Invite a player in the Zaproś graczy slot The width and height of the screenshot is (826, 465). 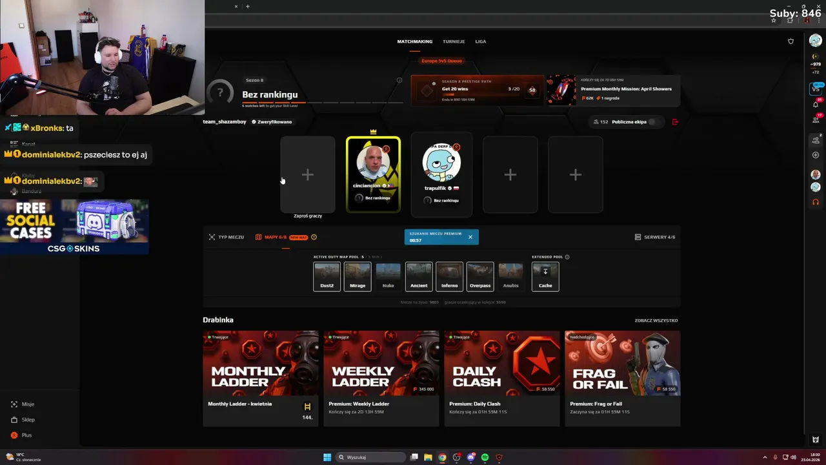tap(308, 174)
